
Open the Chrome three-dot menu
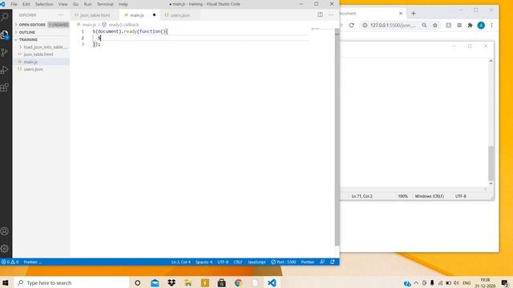click(491, 25)
